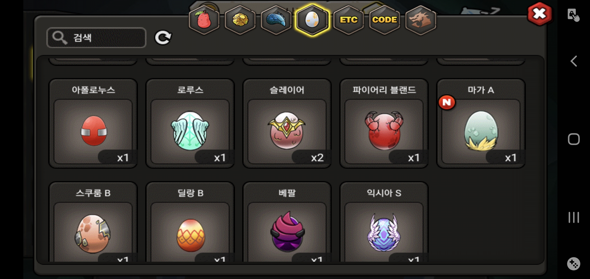Image resolution: width=590 pixels, height=279 pixels.
Task: Select the 베팔 purple egg
Action: (287, 222)
